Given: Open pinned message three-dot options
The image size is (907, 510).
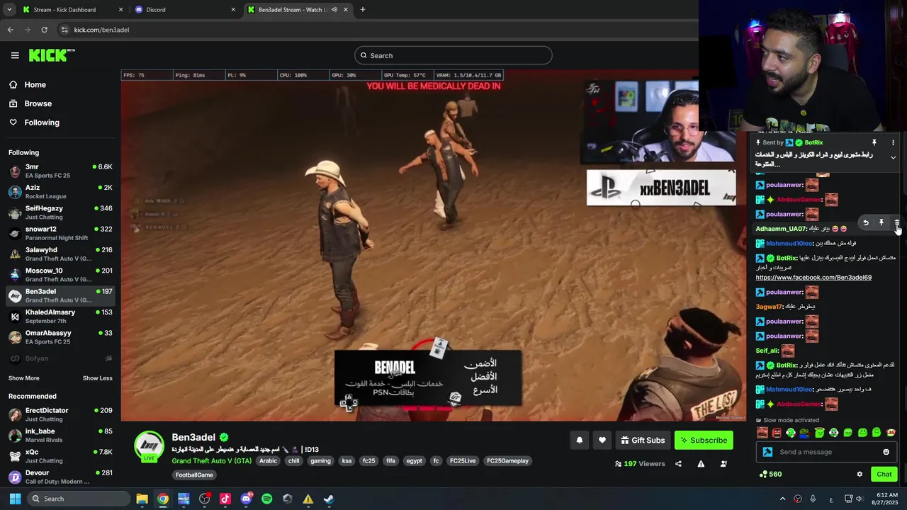Looking at the screenshot, I should pyautogui.click(x=893, y=142).
